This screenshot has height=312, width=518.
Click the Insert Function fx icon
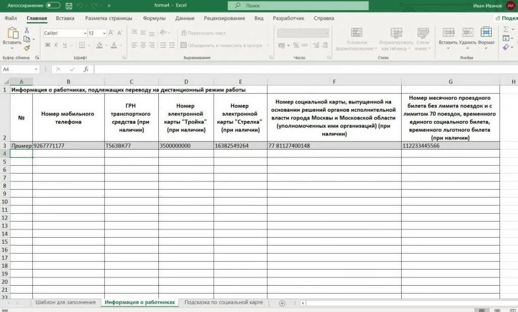(86, 69)
